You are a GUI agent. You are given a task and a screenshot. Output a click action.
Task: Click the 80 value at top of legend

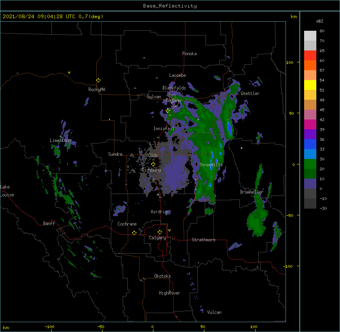(x=322, y=31)
